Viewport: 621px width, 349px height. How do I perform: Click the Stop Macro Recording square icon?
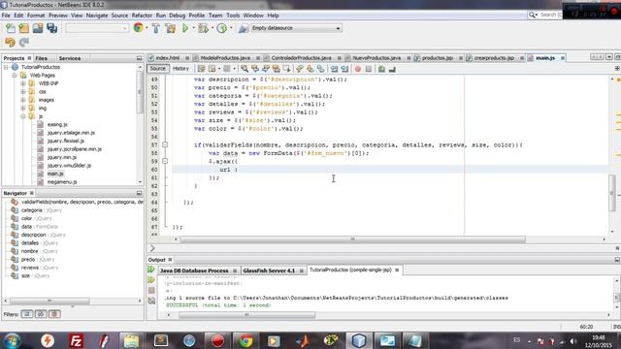coord(369,69)
